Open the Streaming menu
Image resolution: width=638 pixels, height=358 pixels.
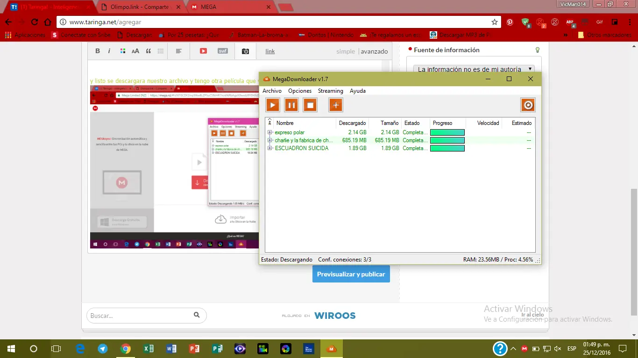(331, 91)
